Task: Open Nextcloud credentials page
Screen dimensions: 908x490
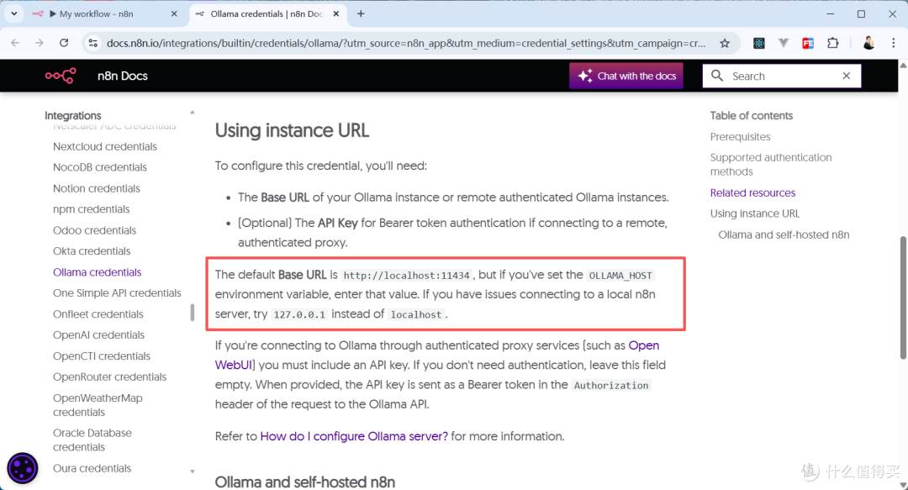Action: click(x=105, y=146)
